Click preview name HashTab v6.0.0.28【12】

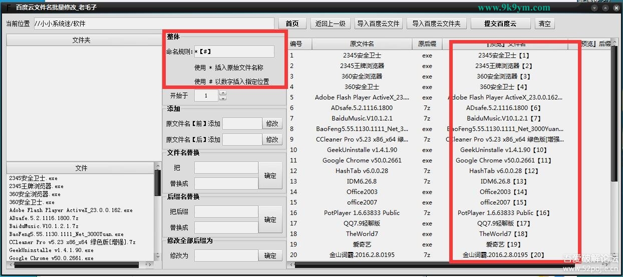pyautogui.click(x=503, y=170)
